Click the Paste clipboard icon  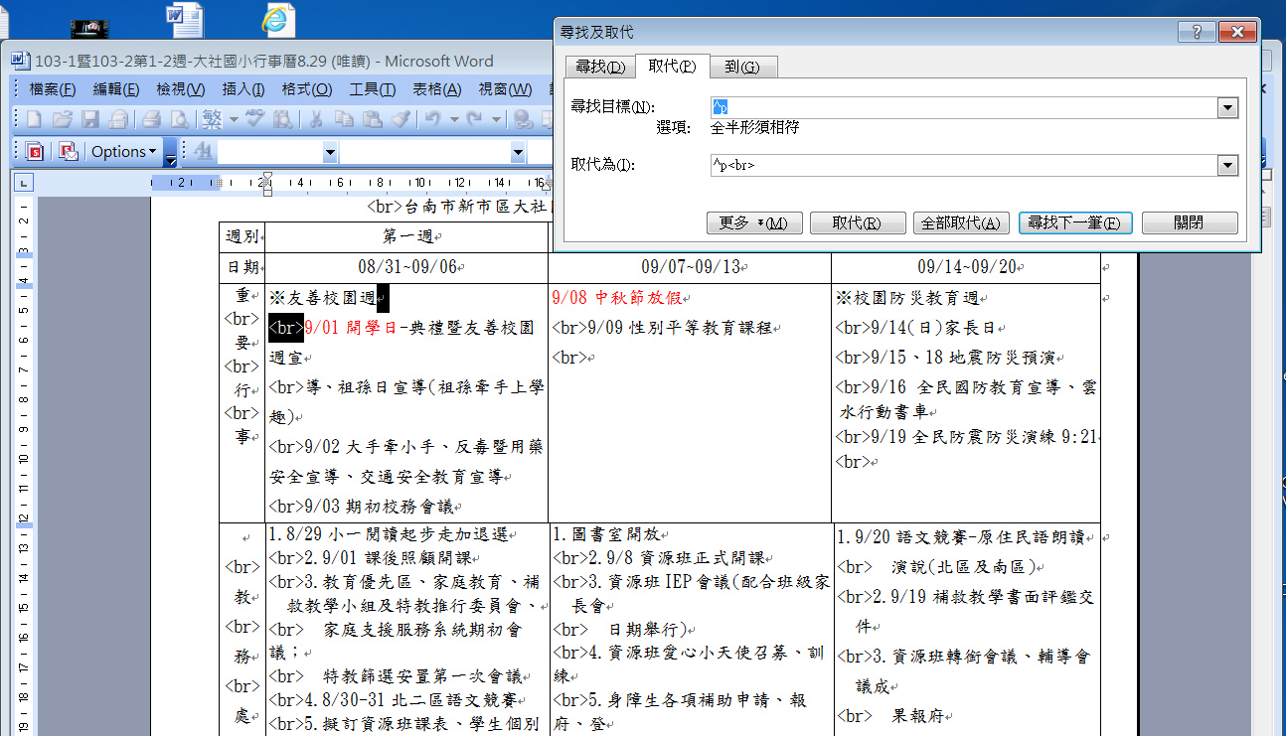coord(372,120)
